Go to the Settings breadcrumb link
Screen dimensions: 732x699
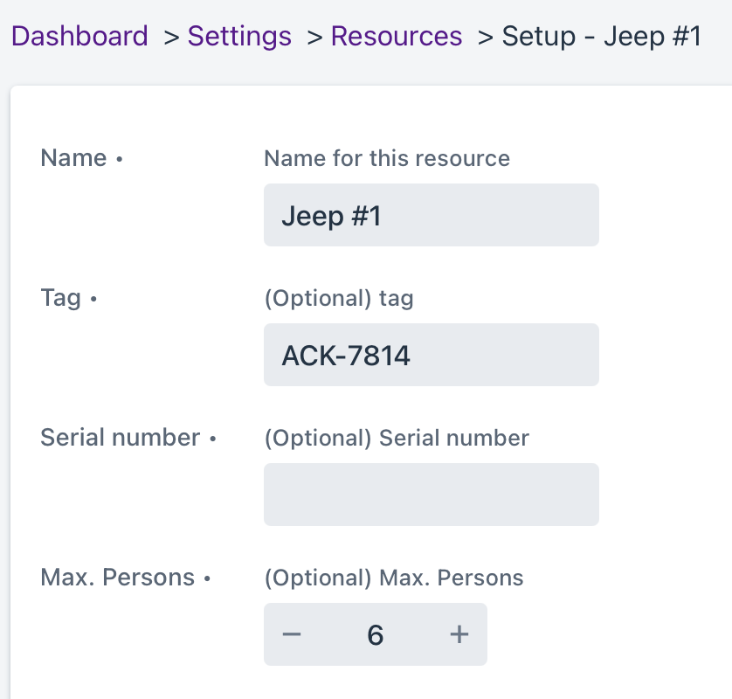click(x=239, y=37)
